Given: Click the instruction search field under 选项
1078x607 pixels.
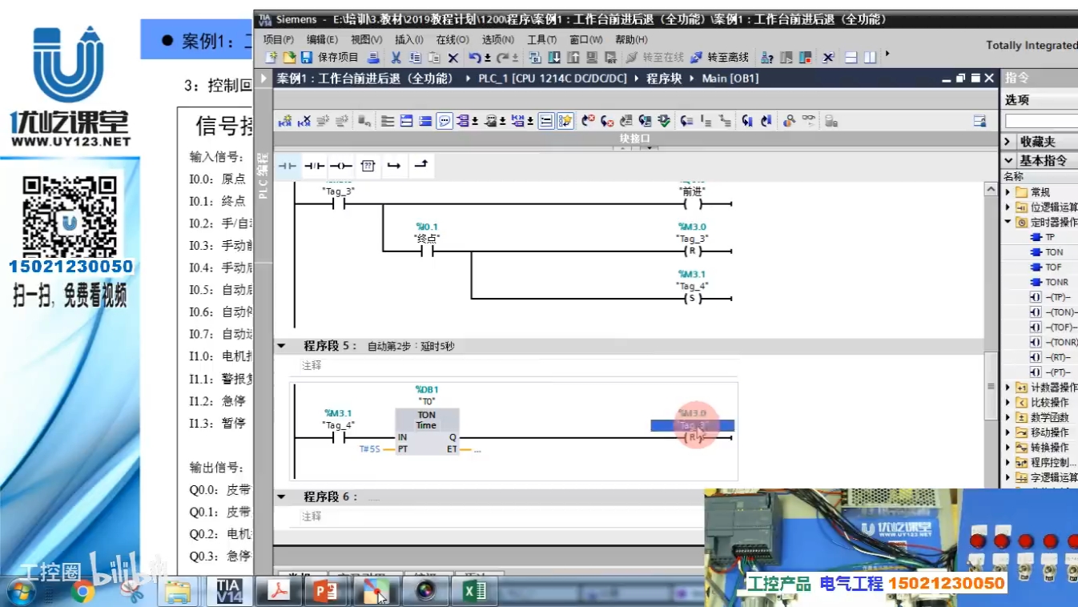Looking at the screenshot, I should click(x=1041, y=121).
